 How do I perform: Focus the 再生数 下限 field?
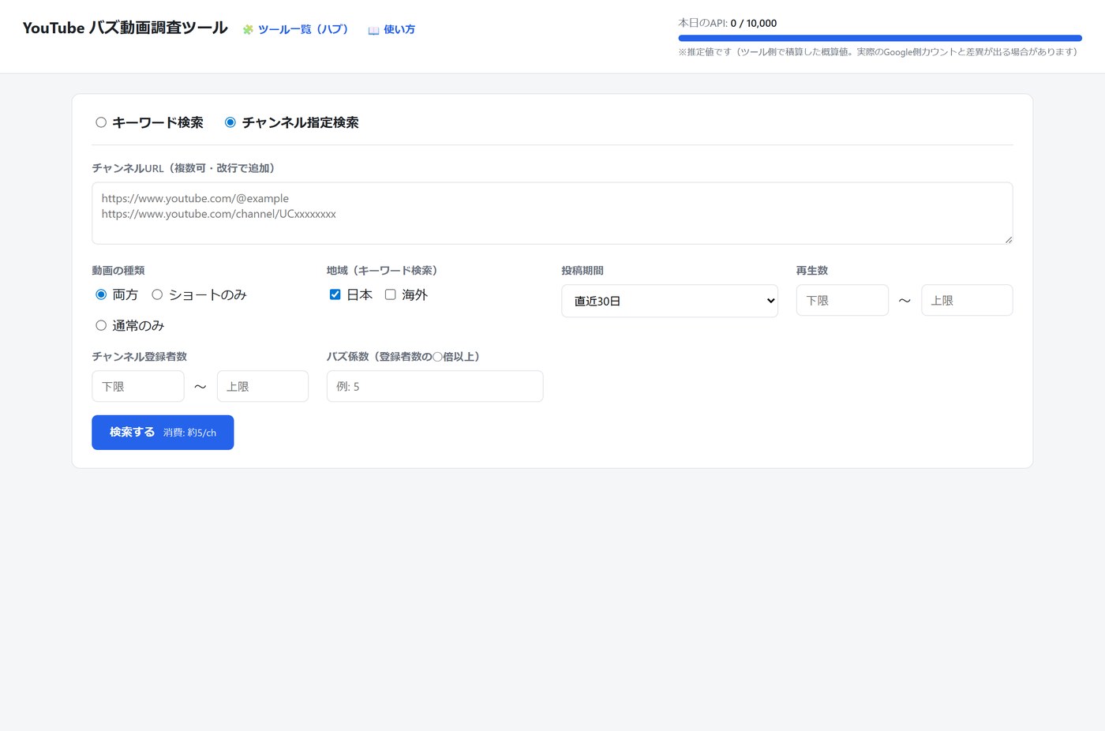[842, 300]
